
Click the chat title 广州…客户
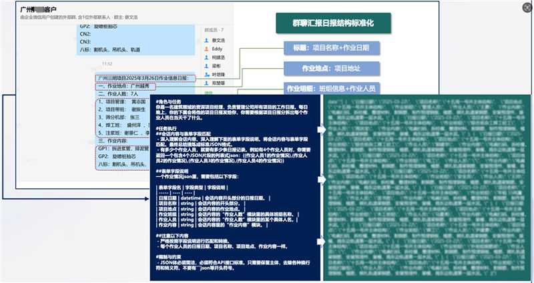39,9
